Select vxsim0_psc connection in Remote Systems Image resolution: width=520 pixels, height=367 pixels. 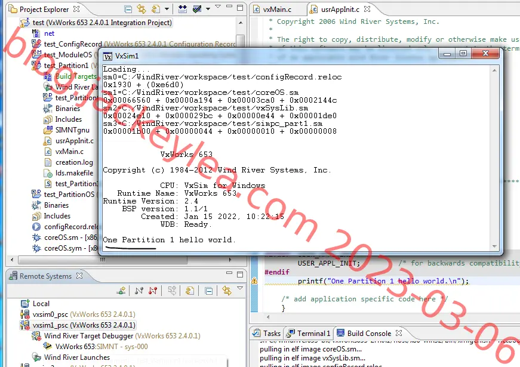click(x=50, y=314)
